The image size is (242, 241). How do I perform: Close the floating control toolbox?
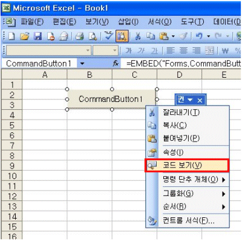pos(200,100)
